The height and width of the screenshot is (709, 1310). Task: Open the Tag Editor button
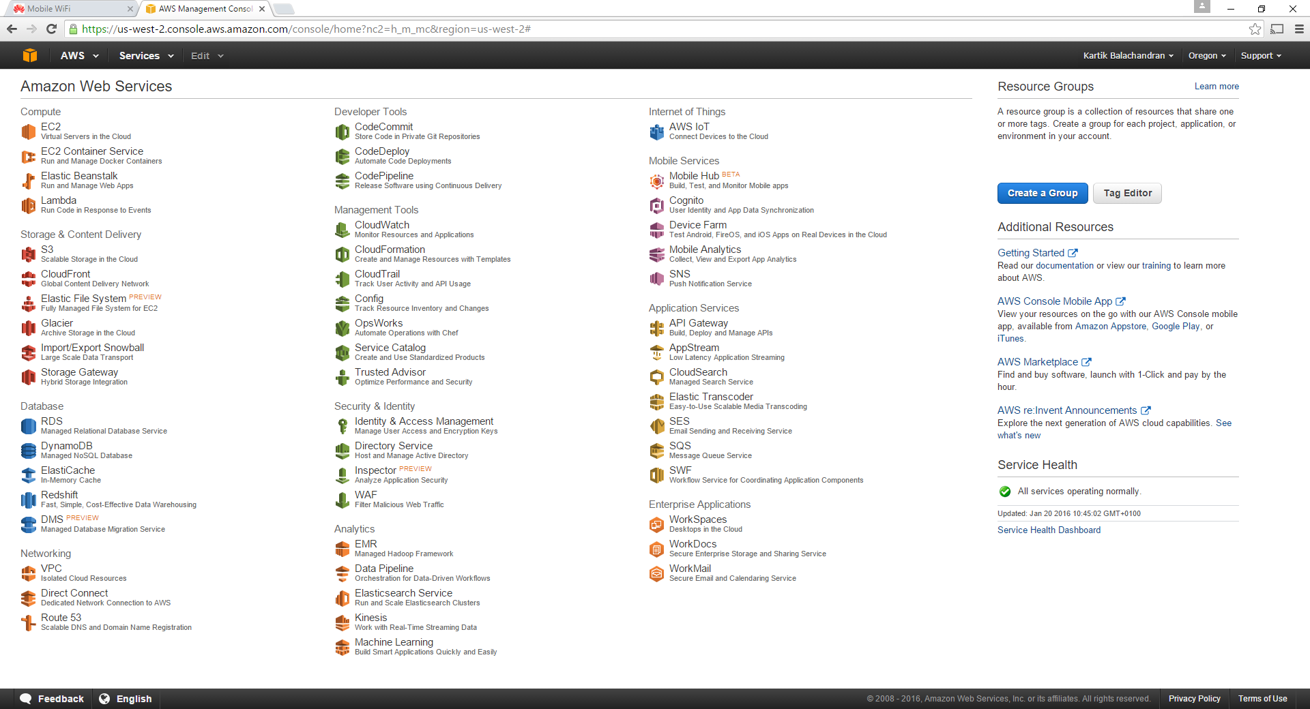(1127, 193)
